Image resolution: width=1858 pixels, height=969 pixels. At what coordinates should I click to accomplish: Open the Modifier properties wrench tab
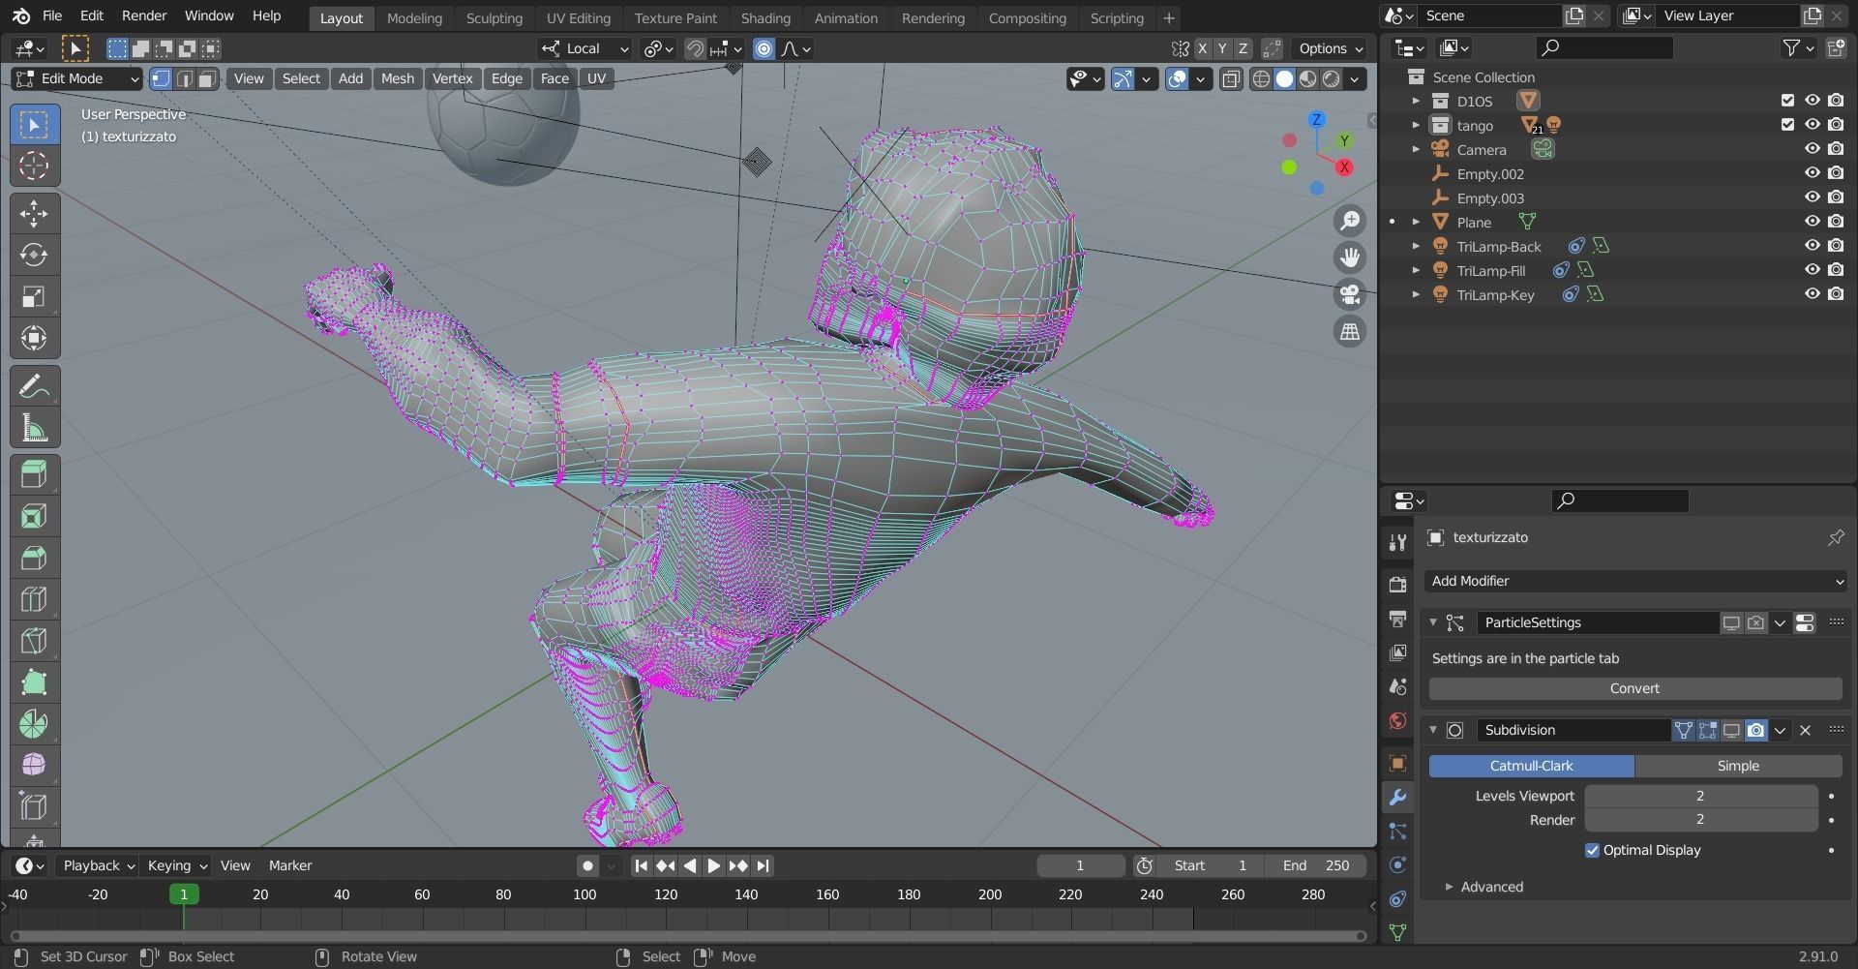pyautogui.click(x=1397, y=798)
